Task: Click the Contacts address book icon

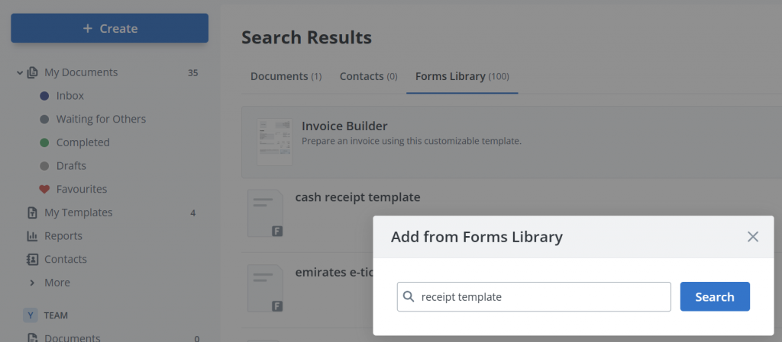Action: click(x=32, y=260)
